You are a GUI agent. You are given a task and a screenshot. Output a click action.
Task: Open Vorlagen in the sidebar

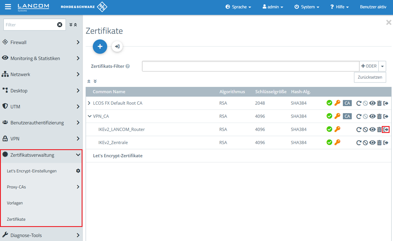(15, 203)
